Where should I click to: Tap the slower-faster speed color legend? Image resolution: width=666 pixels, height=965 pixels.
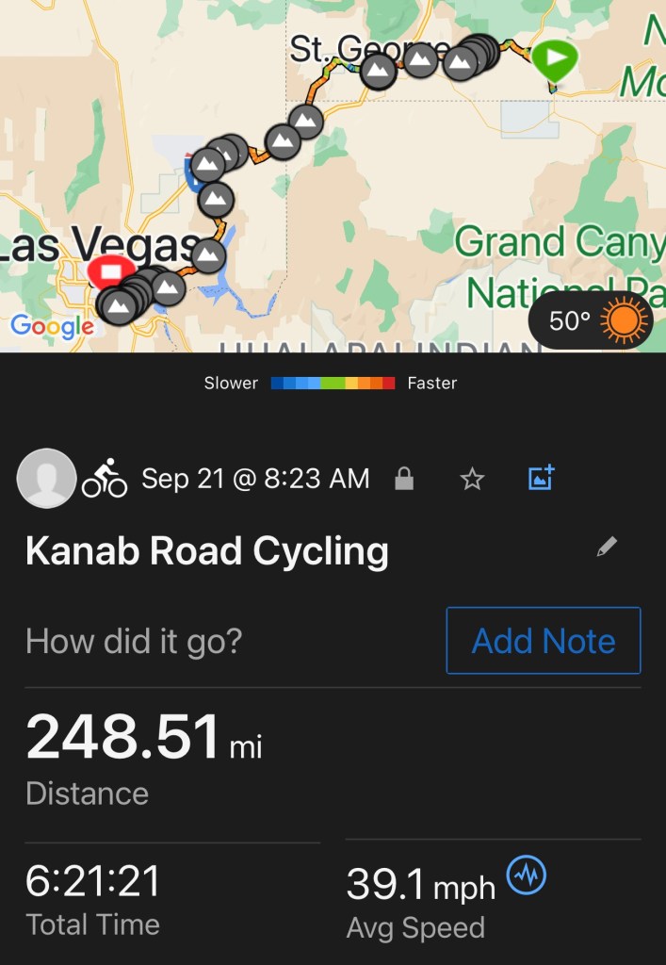coord(332,384)
